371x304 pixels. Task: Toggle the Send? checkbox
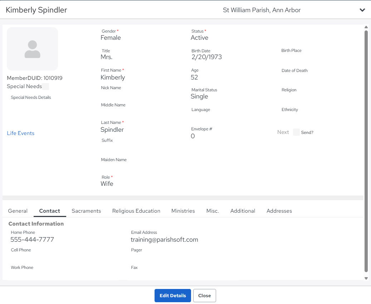click(x=296, y=132)
